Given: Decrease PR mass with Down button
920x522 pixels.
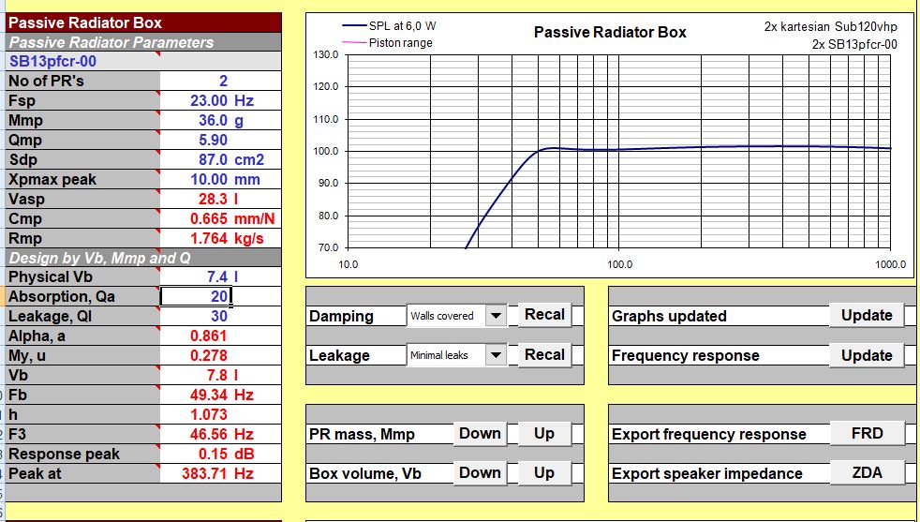Looking at the screenshot, I should click(x=480, y=434).
